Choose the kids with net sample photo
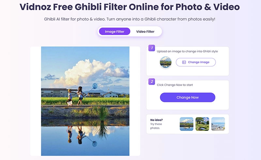Image resolution: width=261 pixels, height=160 pixels. point(186,124)
